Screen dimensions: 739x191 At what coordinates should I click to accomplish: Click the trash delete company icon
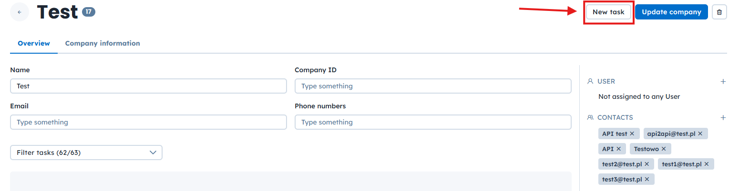click(x=719, y=12)
